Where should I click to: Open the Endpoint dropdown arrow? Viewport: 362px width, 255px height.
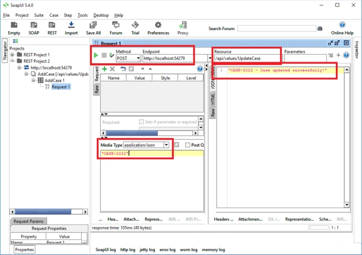tap(209, 59)
